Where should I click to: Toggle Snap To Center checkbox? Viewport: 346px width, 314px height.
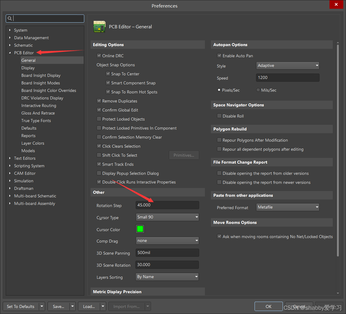pos(108,74)
